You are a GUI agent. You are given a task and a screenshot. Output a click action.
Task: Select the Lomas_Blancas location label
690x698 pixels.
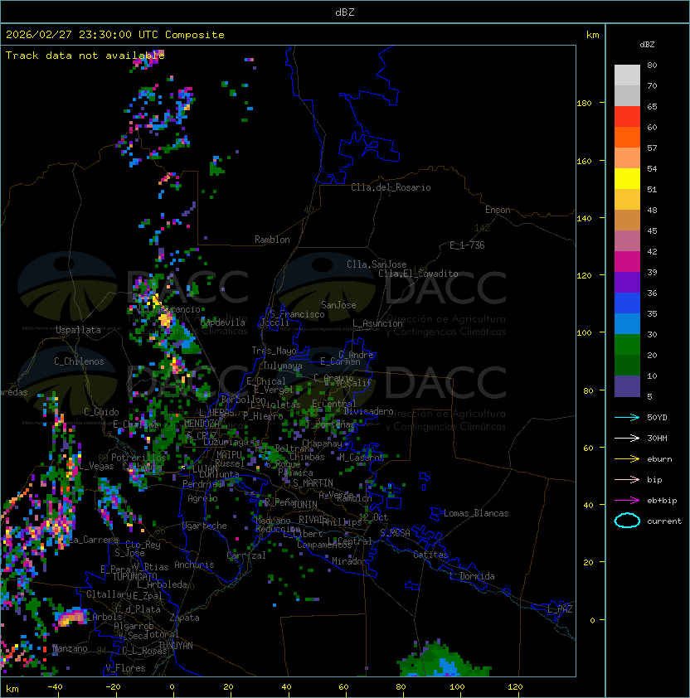pos(476,513)
